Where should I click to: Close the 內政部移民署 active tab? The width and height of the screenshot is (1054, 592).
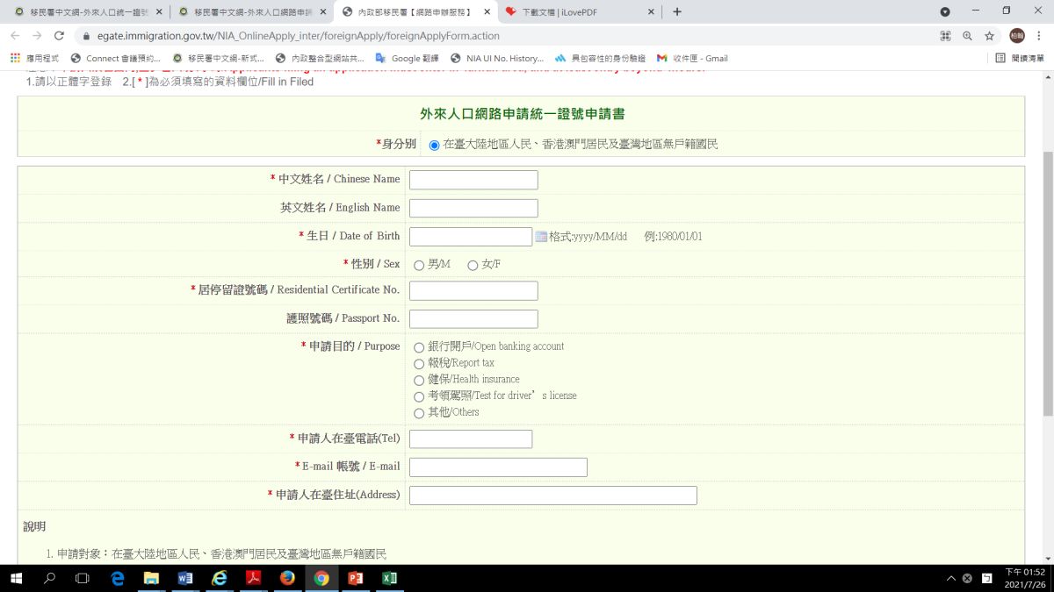(x=487, y=12)
